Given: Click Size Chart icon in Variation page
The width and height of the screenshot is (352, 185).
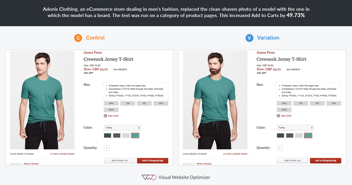Looking at the screenshot, I should pos(278,116).
